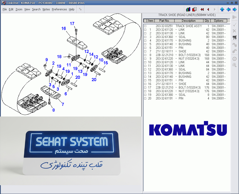Tick the checkbox for item 19 SEAL

[145, 95]
